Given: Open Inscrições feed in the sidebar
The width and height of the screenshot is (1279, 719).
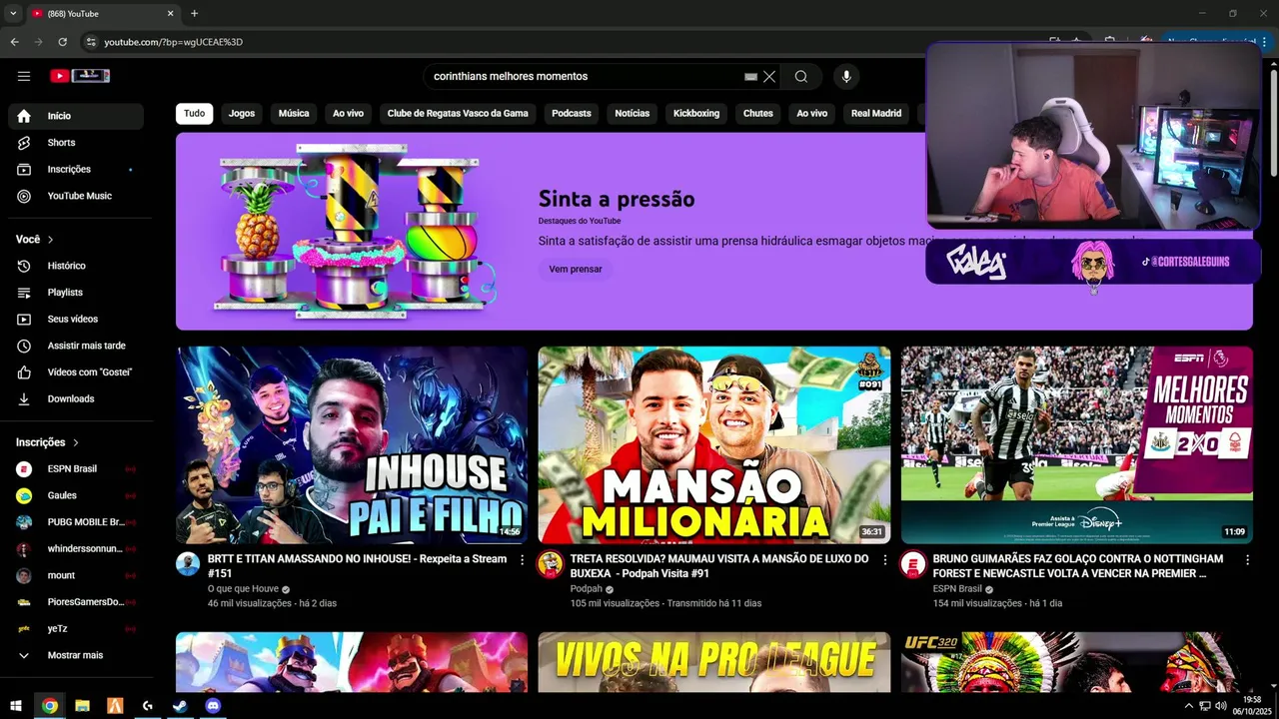Looking at the screenshot, I should [76, 169].
